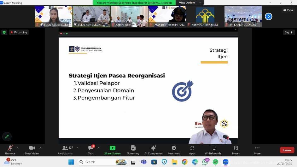This screenshot has width=297, height=167.
Task: Expand video settings arrow beside Stop Video
Action: click(x=40, y=148)
